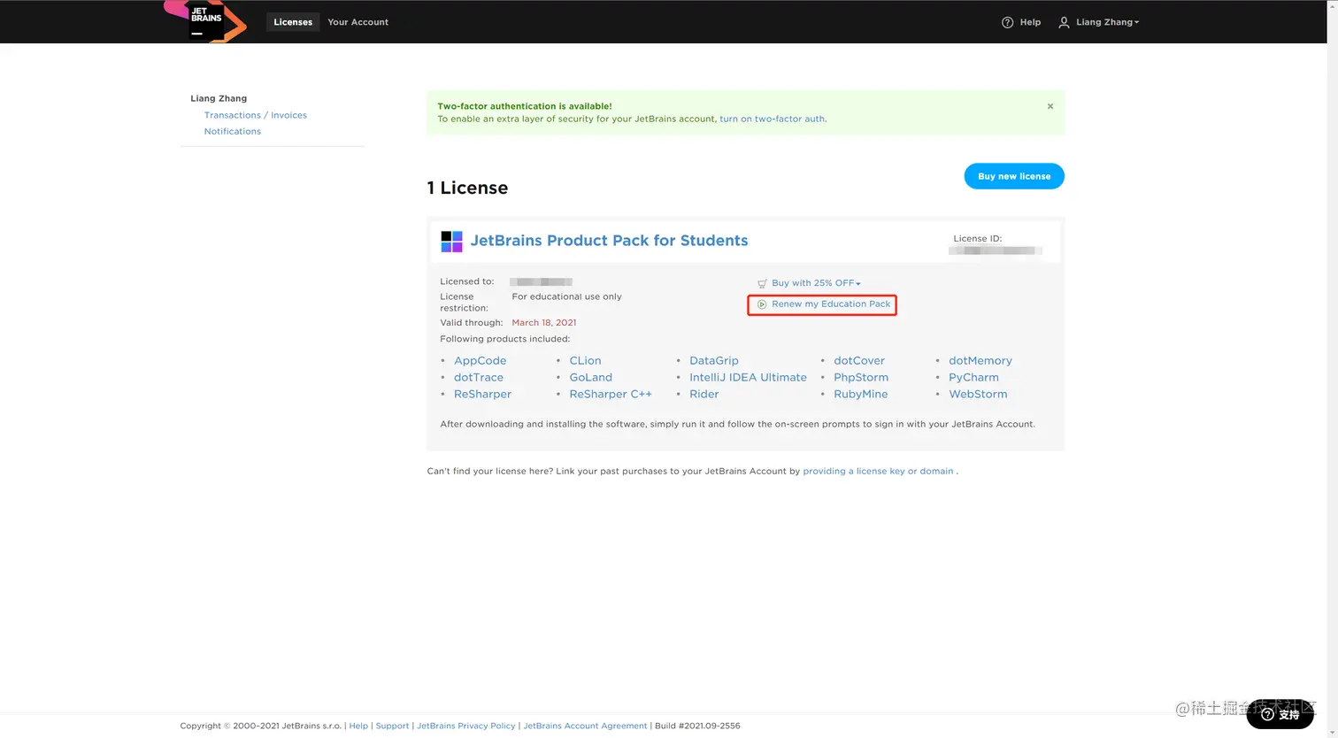
Task: Click turn on two-factor auth link
Action: [772, 119]
